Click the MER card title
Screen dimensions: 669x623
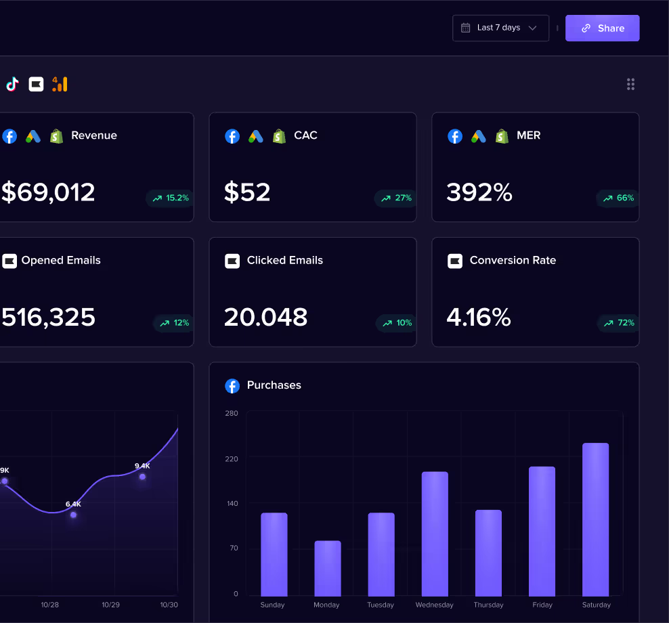[528, 135]
